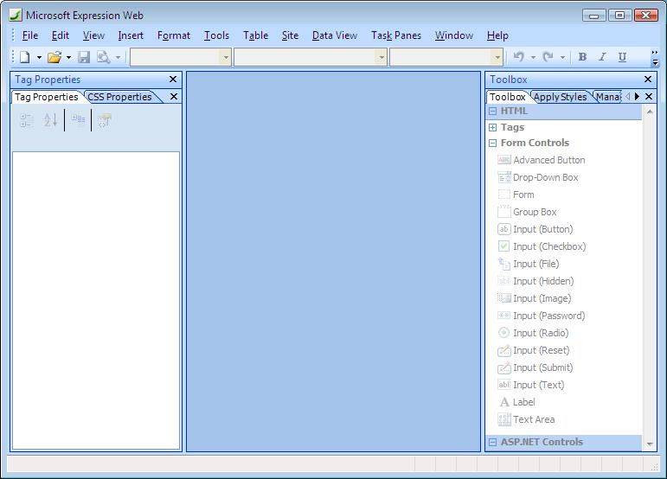Screen dimensions: 667x479
Task: Open the Help menu
Action: [x=497, y=35]
